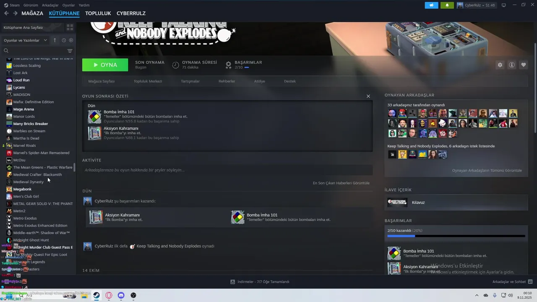Open Opera GX from taskbar
The height and width of the screenshot is (302, 537).
tap(109, 295)
